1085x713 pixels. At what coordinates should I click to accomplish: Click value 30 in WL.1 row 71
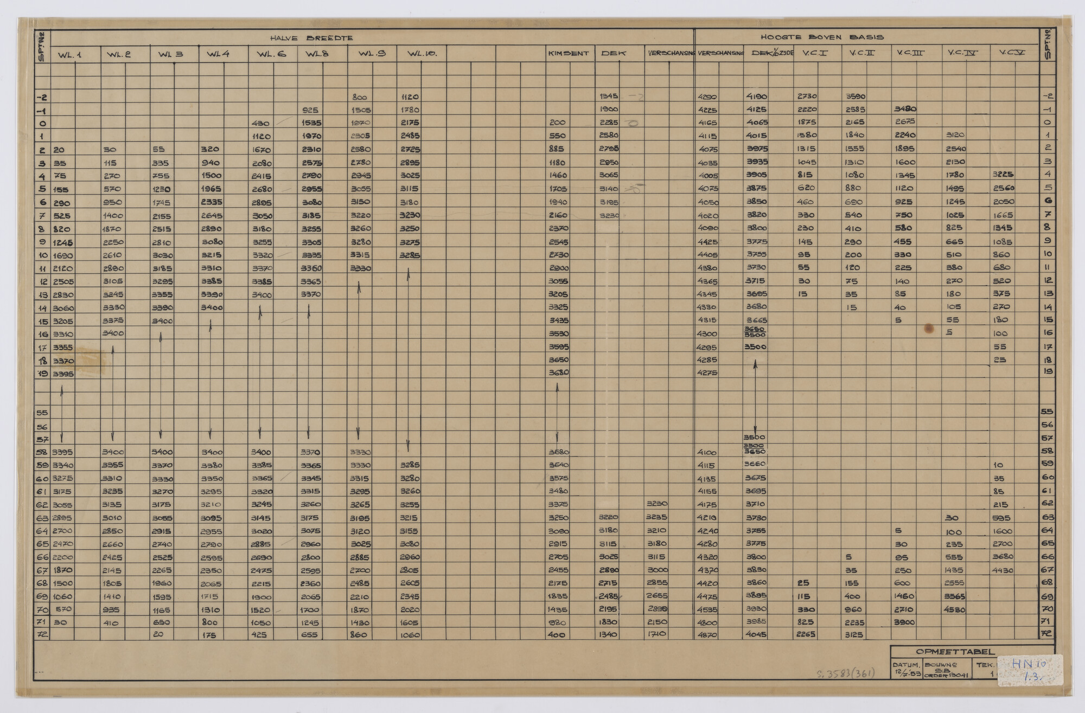pos(60,623)
